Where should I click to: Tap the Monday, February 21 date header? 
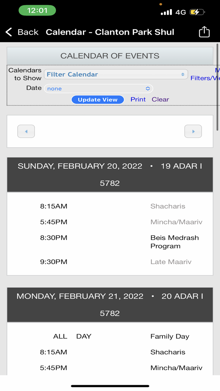pos(110,305)
